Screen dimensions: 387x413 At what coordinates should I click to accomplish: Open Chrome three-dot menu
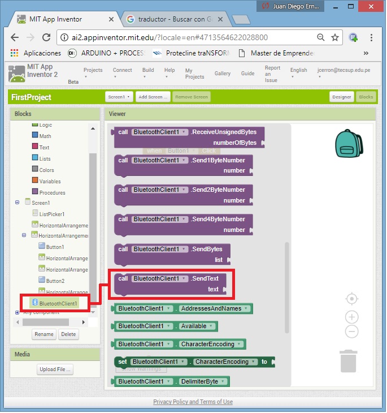tap(371, 37)
